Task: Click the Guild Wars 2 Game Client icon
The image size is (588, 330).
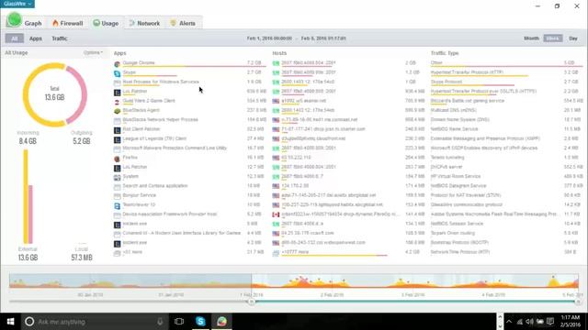Action: pyautogui.click(x=117, y=102)
